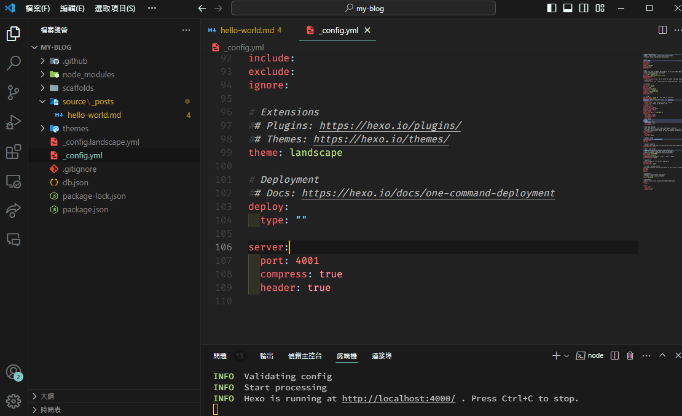Screen dimensions: 682x416
Task: Toggle the bottom panel visibility
Action: click(568, 8)
